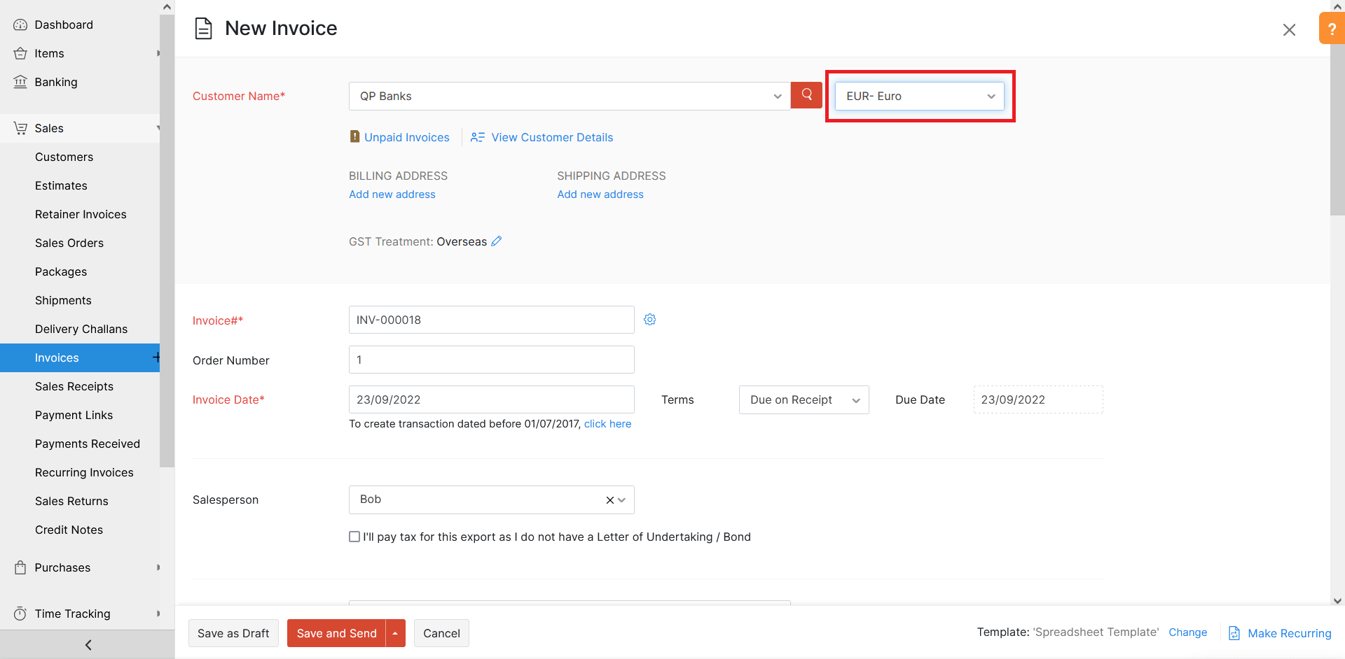The image size is (1345, 659).
Task: Edit GST Treatment using the pencil icon
Action: 497,241
